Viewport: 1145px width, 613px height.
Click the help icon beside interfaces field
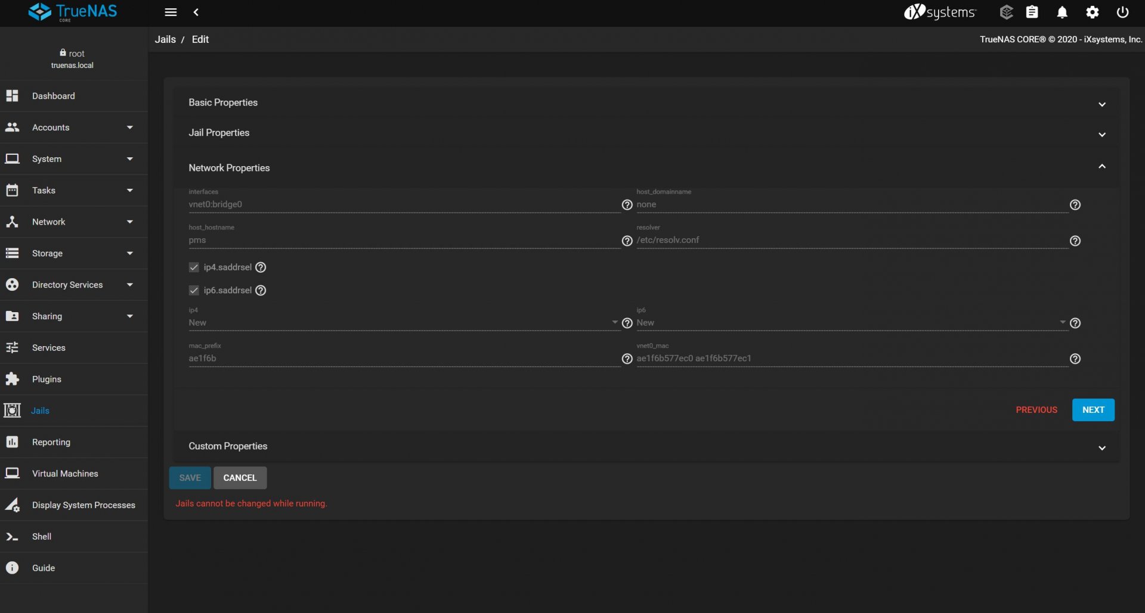click(627, 205)
